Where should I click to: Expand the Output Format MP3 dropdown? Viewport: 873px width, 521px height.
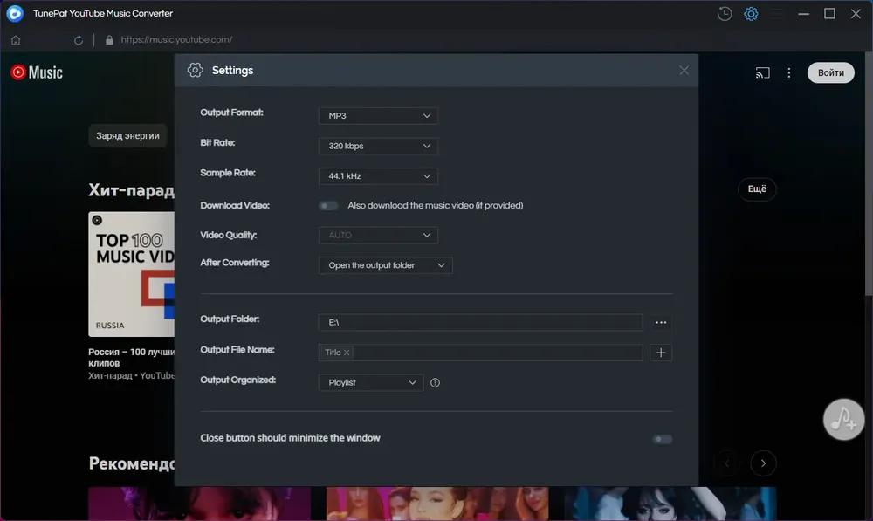pyautogui.click(x=378, y=116)
